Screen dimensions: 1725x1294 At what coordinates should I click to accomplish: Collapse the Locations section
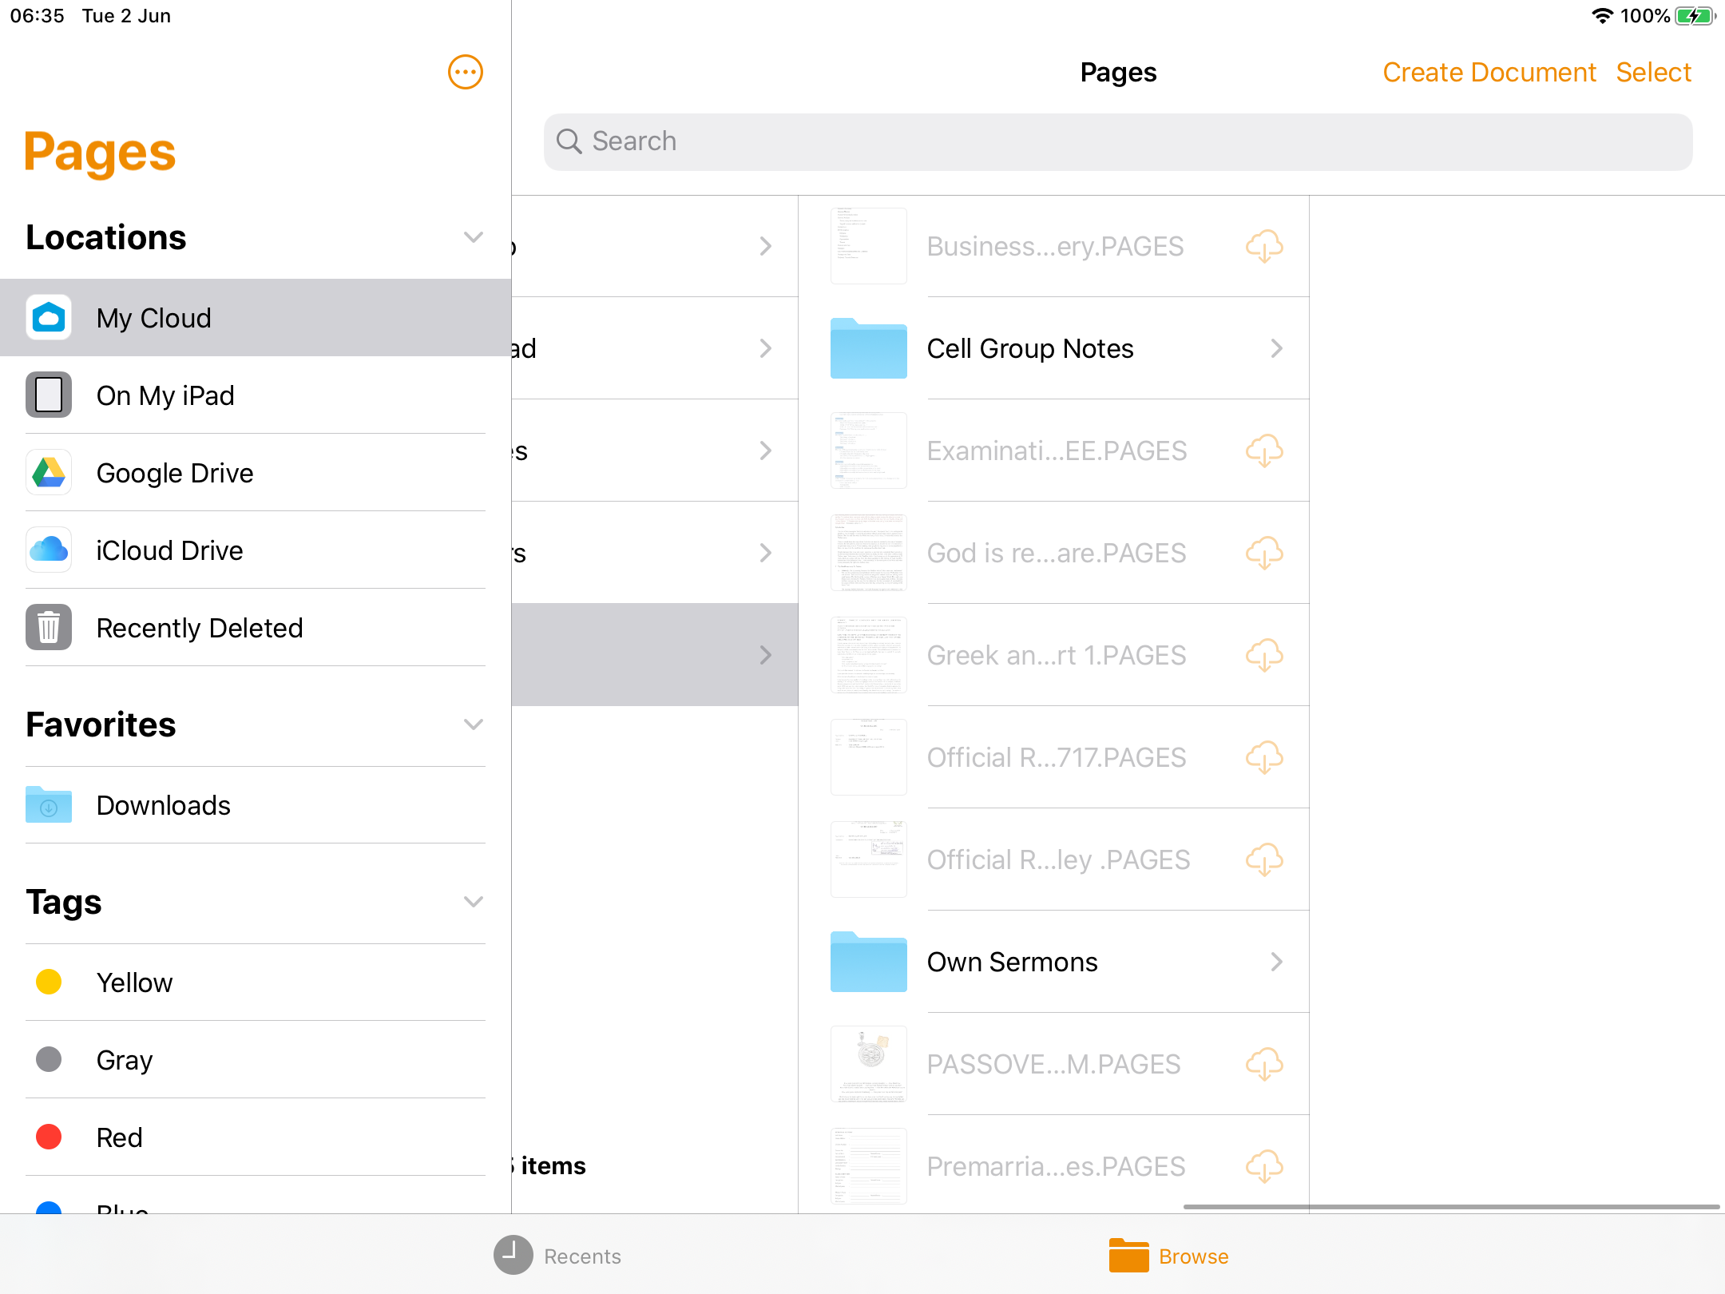click(474, 237)
